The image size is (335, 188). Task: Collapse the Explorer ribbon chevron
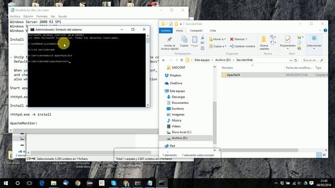point(320,30)
